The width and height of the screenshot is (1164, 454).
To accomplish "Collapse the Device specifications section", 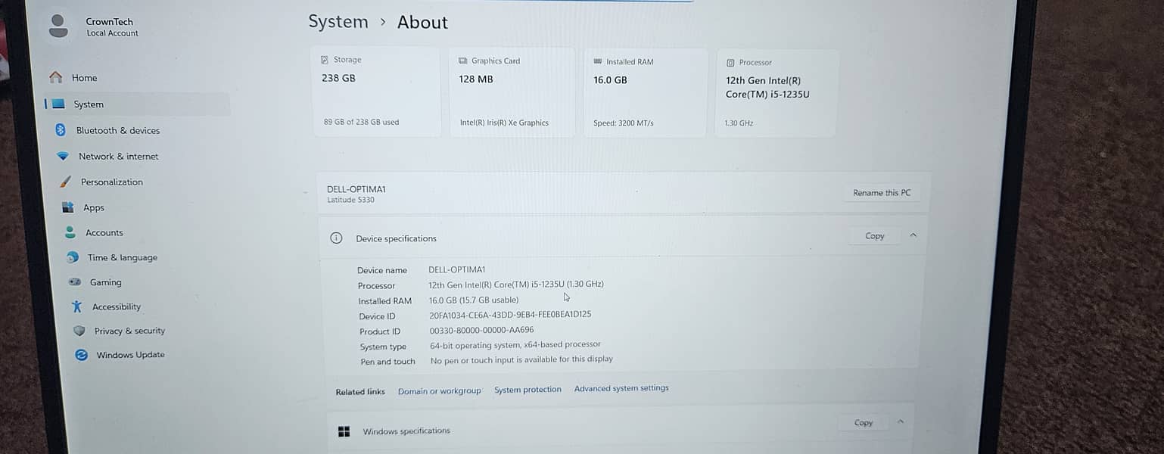I will click(913, 235).
